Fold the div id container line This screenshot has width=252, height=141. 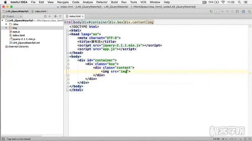(68, 60)
